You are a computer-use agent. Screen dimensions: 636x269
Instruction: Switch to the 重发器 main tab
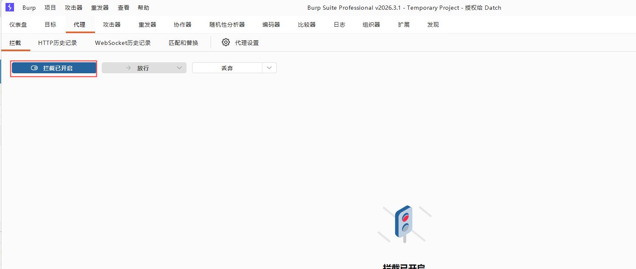point(148,25)
